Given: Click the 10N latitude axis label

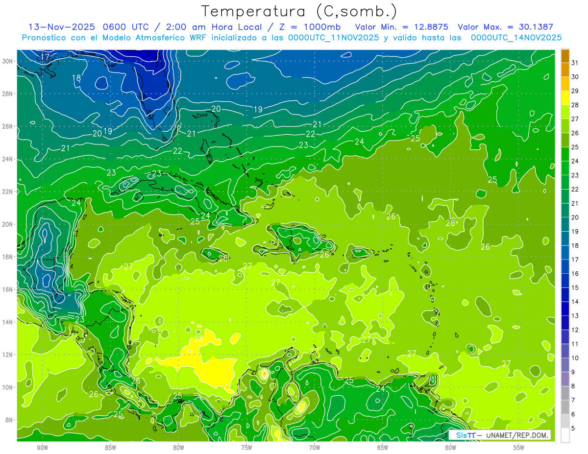Looking at the screenshot, I should pos(8,387).
